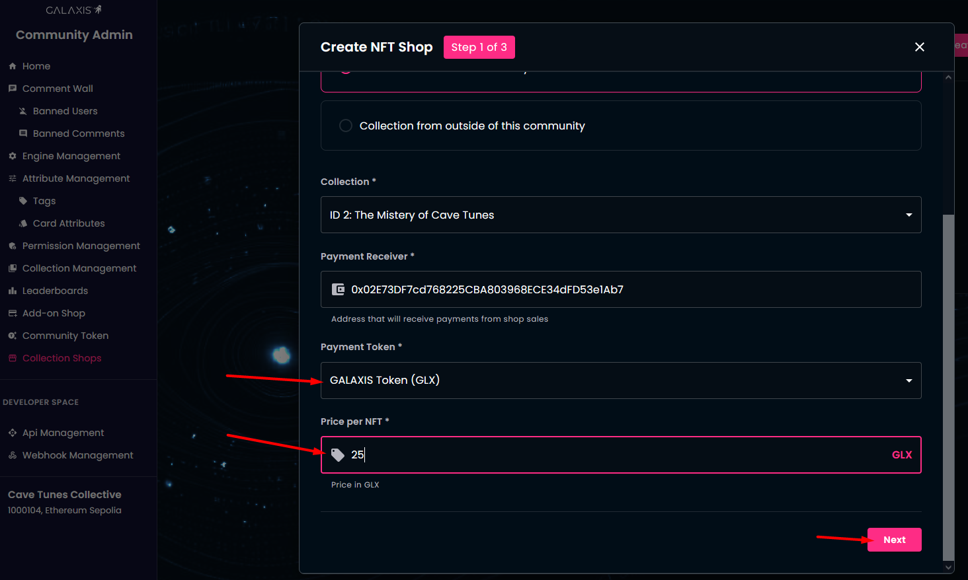This screenshot has height=580, width=968.
Task: Click the Community Token icon
Action: [x=13, y=336]
